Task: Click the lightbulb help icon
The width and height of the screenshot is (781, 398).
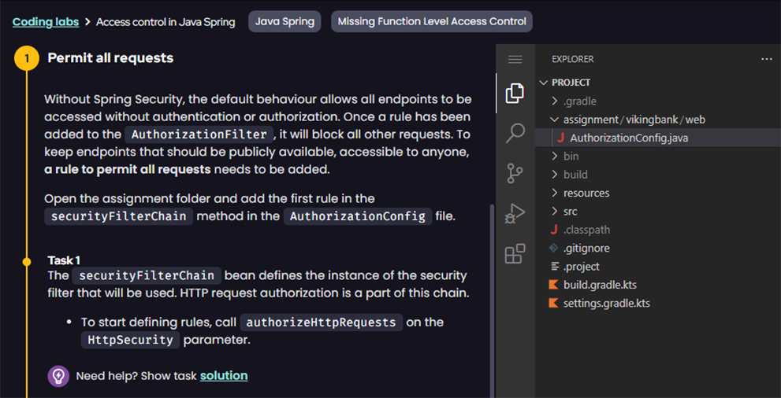Action: [x=58, y=376]
